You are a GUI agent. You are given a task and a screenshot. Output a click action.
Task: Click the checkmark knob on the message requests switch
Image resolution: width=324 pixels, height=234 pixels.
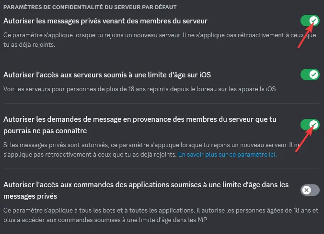(x=314, y=125)
